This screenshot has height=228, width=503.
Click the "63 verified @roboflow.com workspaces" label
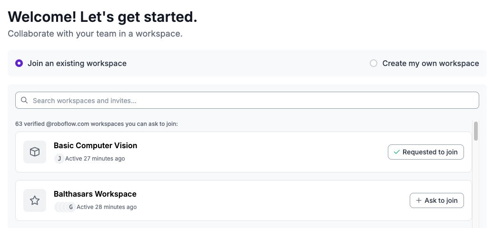(x=96, y=124)
